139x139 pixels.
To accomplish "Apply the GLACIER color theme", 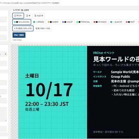I will coord(116,22).
